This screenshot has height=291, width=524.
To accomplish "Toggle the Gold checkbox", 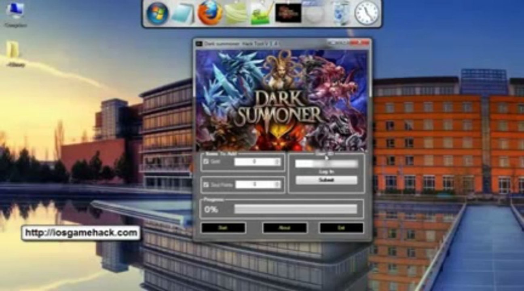I will [x=206, y=162].
